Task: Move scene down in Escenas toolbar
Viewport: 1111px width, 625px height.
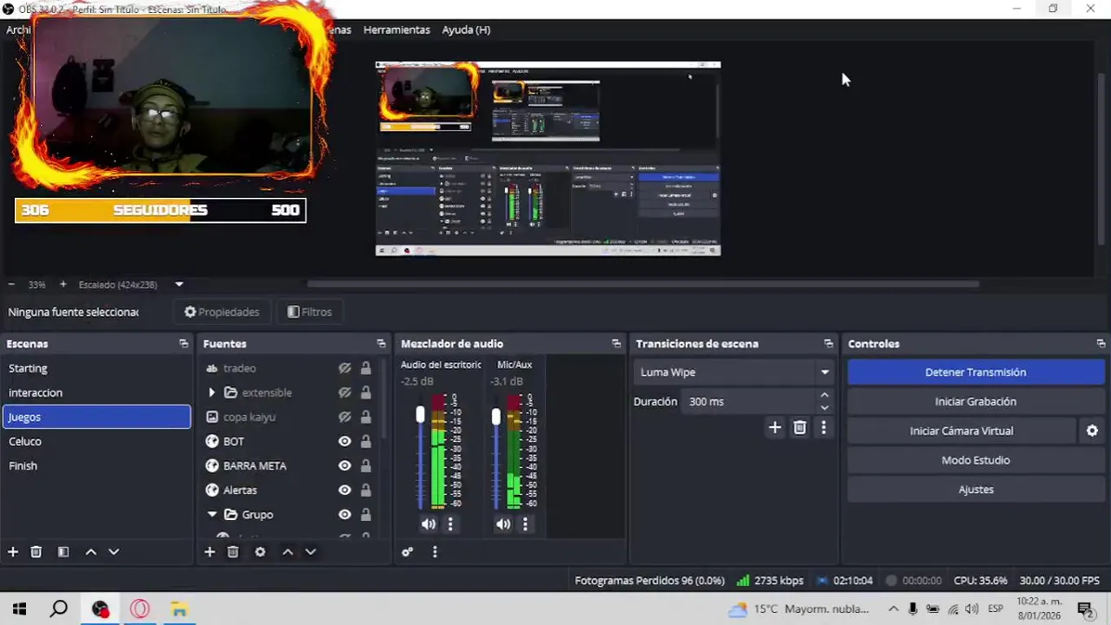Action: pyautogui.click(x=114, y=552)
